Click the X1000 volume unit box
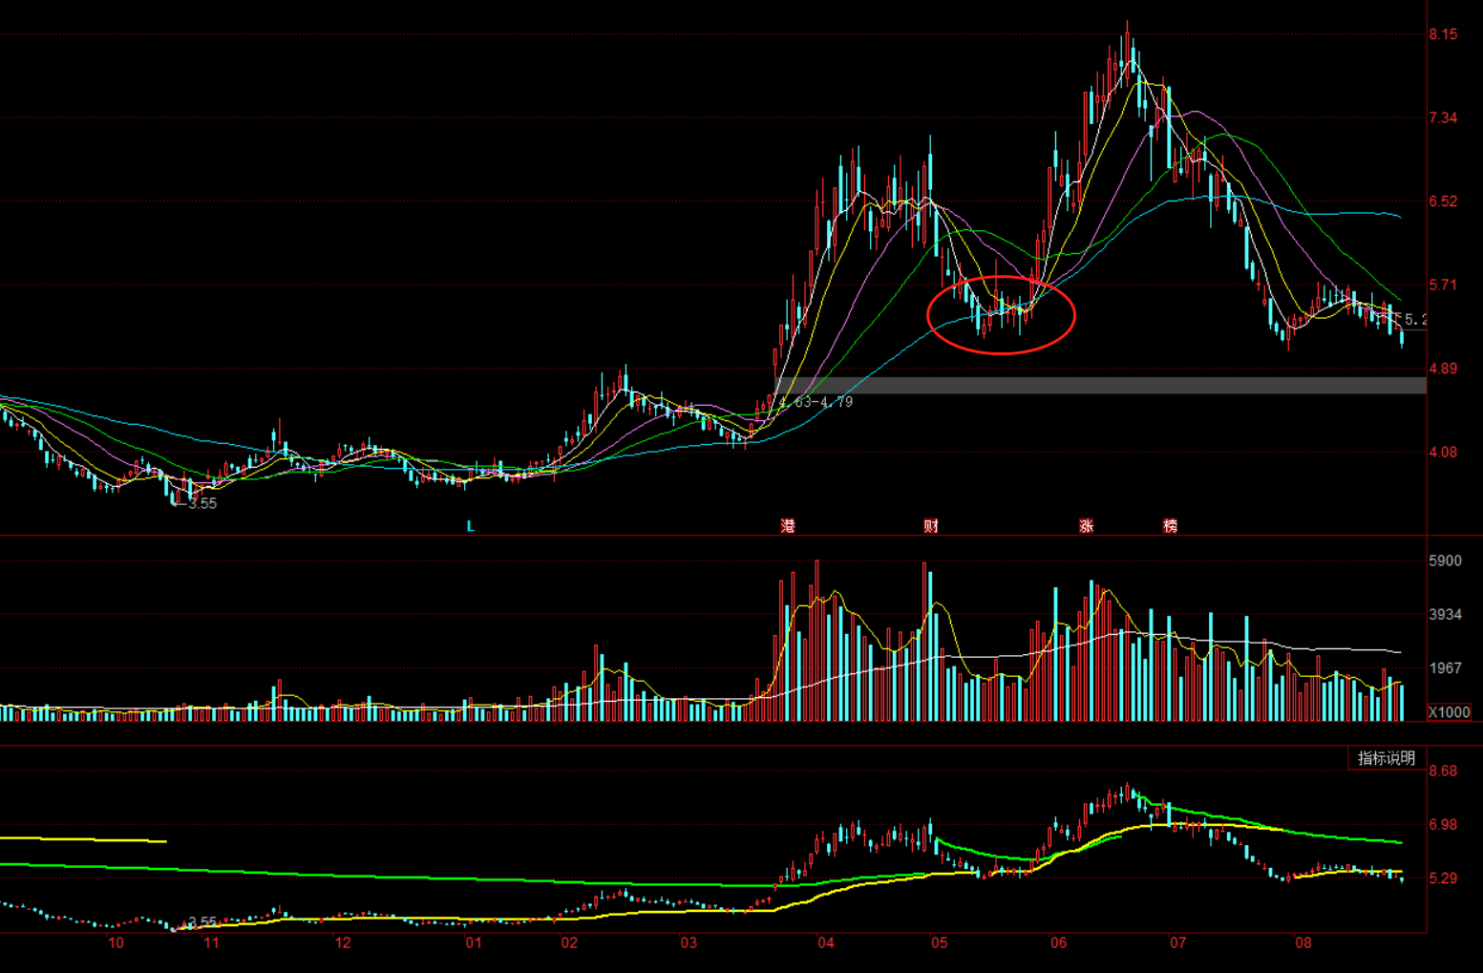This screenshot has height=973, width=1483. (x=1449, y=712)
